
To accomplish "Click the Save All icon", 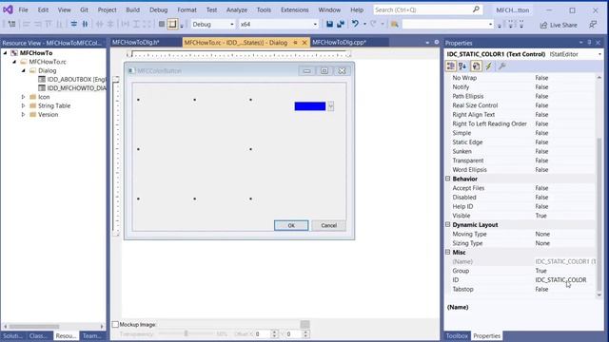I will coord(341,24).
